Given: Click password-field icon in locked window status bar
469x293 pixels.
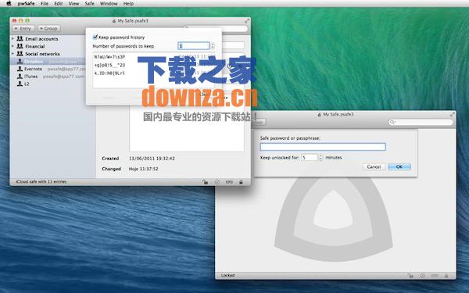Looking at the screenshot, I should coord(435,275).
